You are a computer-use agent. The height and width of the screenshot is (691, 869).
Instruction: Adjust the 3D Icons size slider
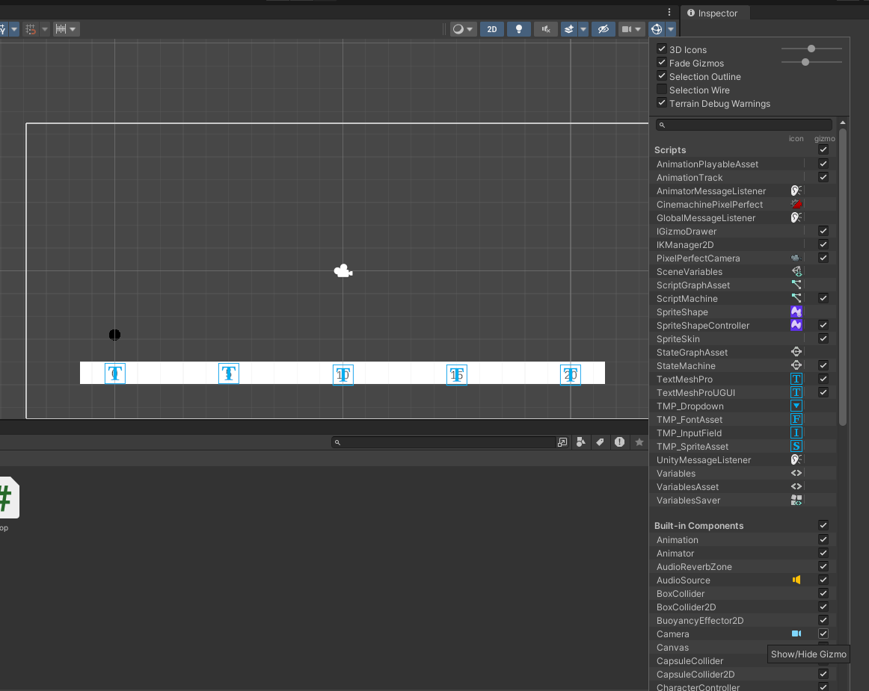(x=811, y=49)
